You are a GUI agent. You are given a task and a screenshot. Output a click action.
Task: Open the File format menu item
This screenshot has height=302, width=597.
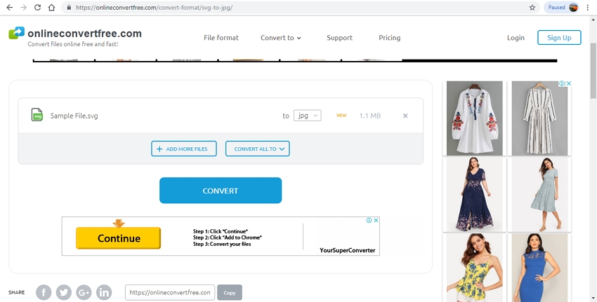[x=221, y=38]
